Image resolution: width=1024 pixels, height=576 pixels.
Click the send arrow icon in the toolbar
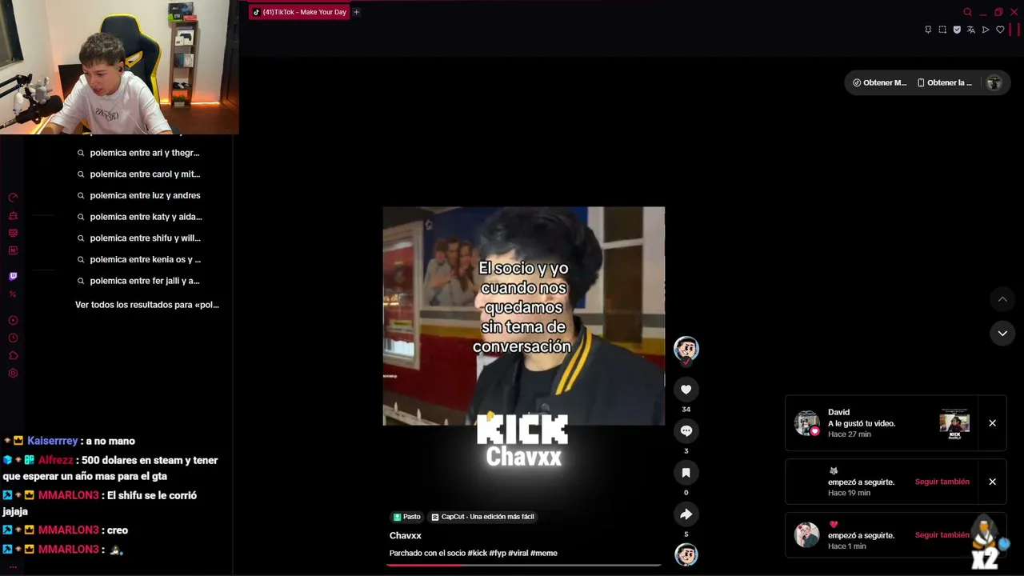pyautogui.click(x=986, y=30)
